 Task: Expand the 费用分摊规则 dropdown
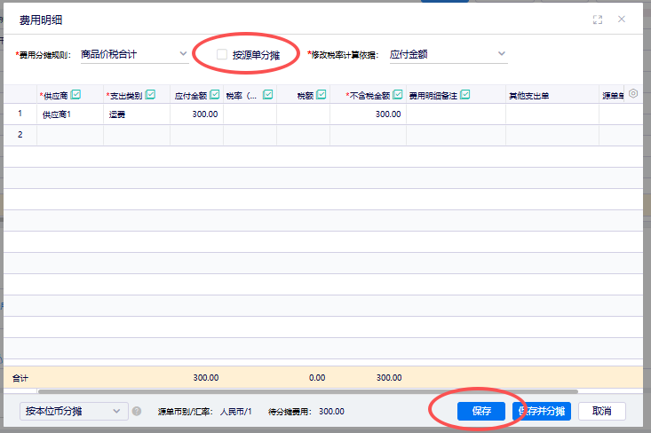tap(133, 55)
